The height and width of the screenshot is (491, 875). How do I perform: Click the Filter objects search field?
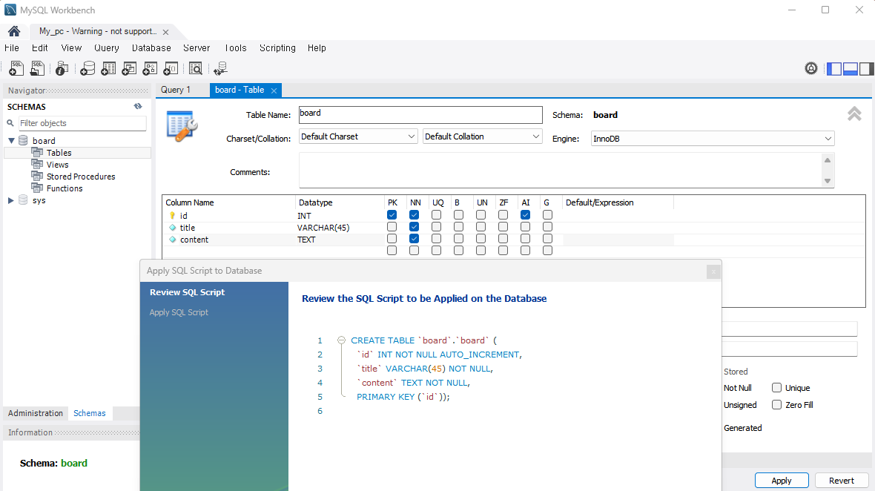pos(82,123)
